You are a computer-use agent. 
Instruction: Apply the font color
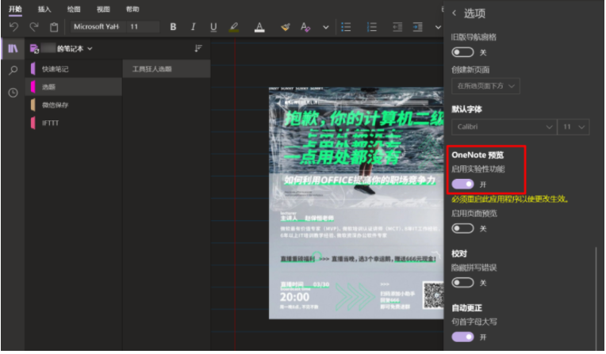(259, 27)
